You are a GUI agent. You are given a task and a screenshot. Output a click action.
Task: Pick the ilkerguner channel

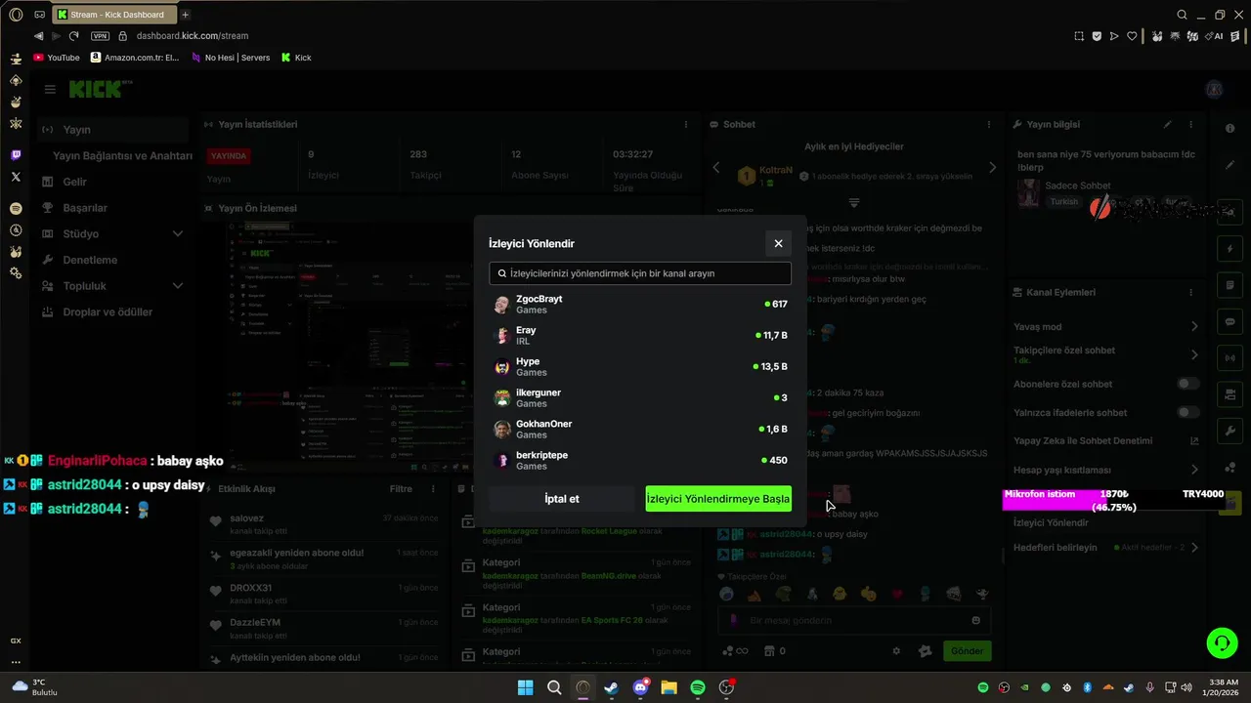(x=640, y=398)
